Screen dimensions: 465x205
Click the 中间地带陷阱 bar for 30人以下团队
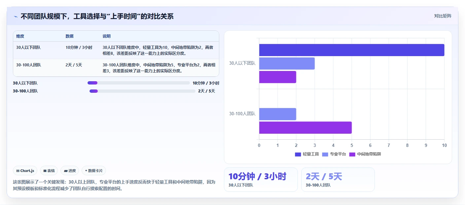coord(278,77)
